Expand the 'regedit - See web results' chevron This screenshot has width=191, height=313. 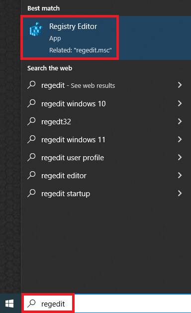click(180, 85)
